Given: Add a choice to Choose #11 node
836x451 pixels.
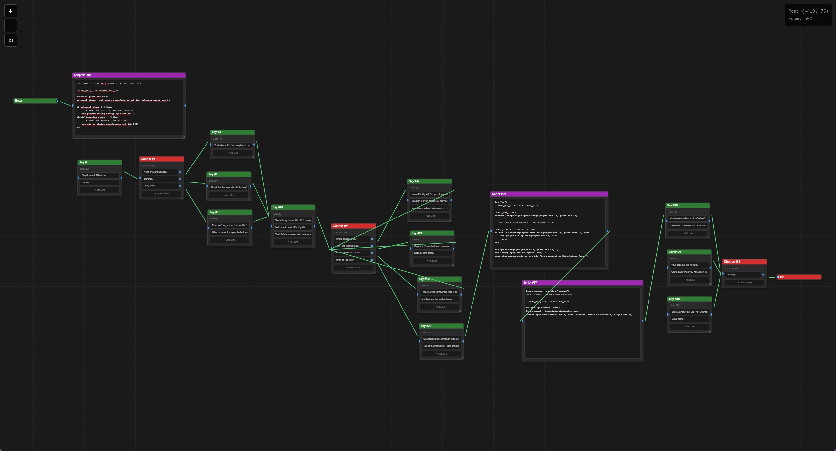Looking at the screenshot, I should coord(353,268).
